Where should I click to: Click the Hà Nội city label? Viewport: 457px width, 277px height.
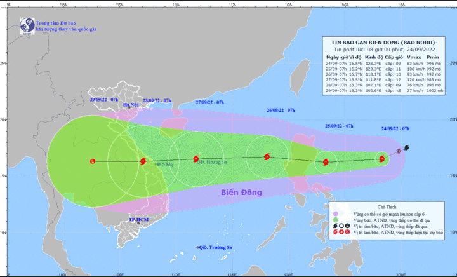point(130,105)
